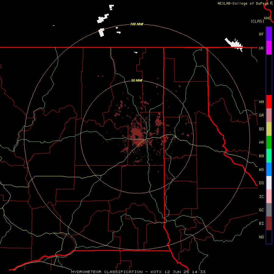Click the BI dark-red legend swatch

(269, 223)
